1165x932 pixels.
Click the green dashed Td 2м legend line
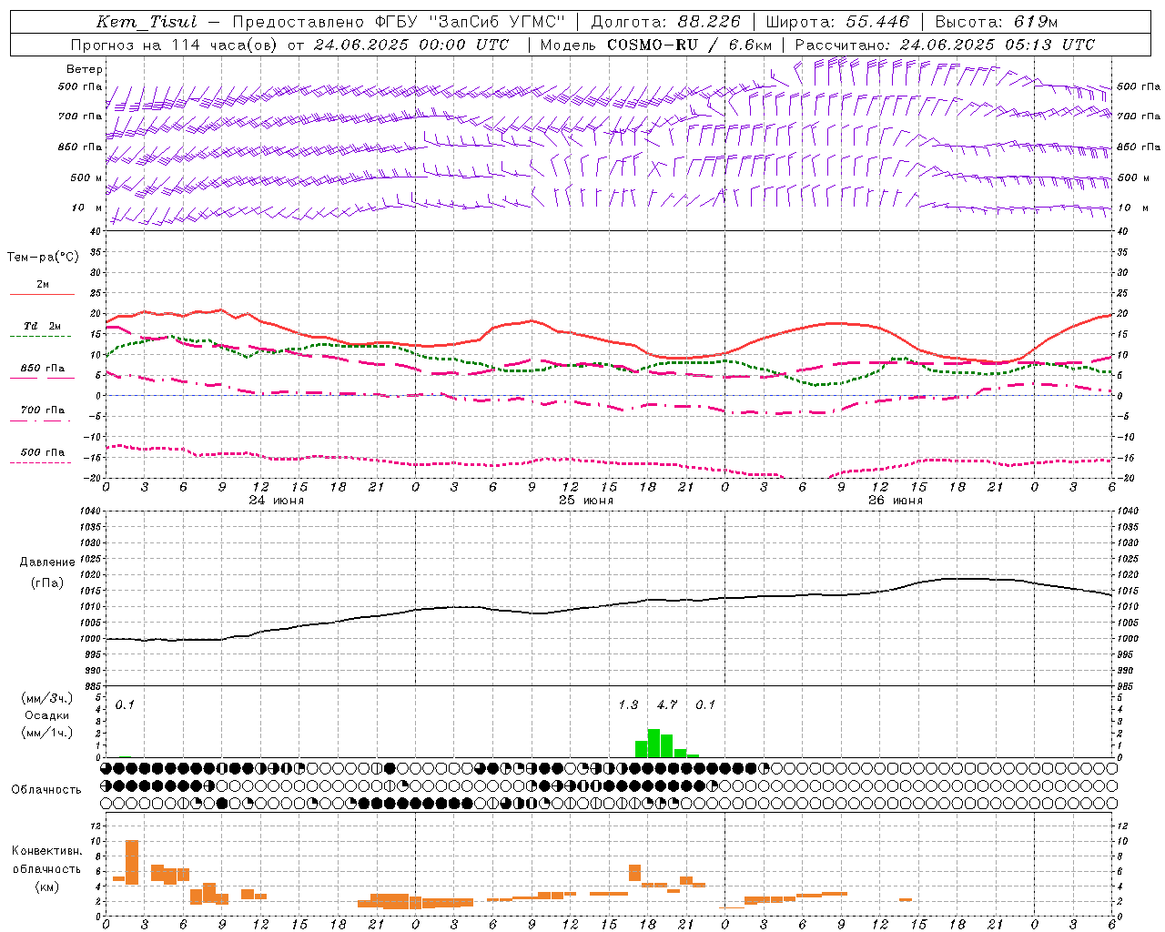pos(40,336)
